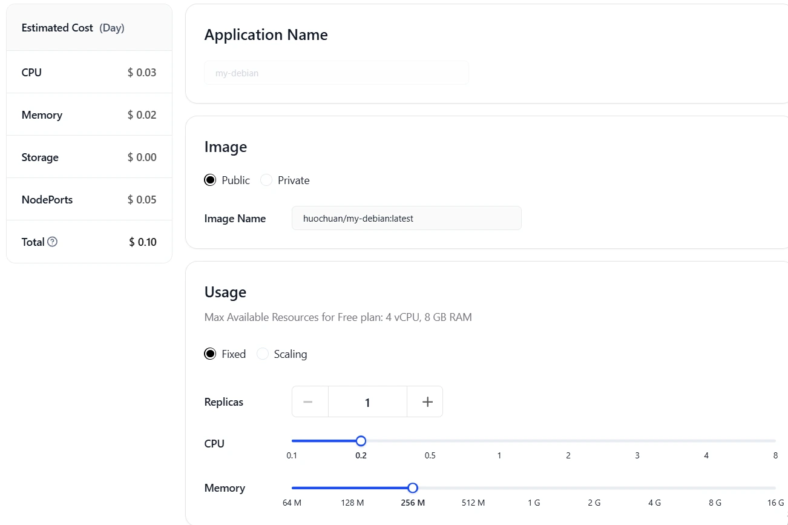Screen dimensions: 788x525
Task: Click the Memory slider handle
Action: [413, 488]
